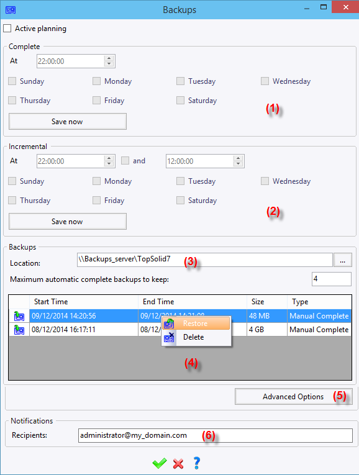This screenshot has width=359, height=475.
Task: Click the Recipients email input field
Action: pos(216,435)
